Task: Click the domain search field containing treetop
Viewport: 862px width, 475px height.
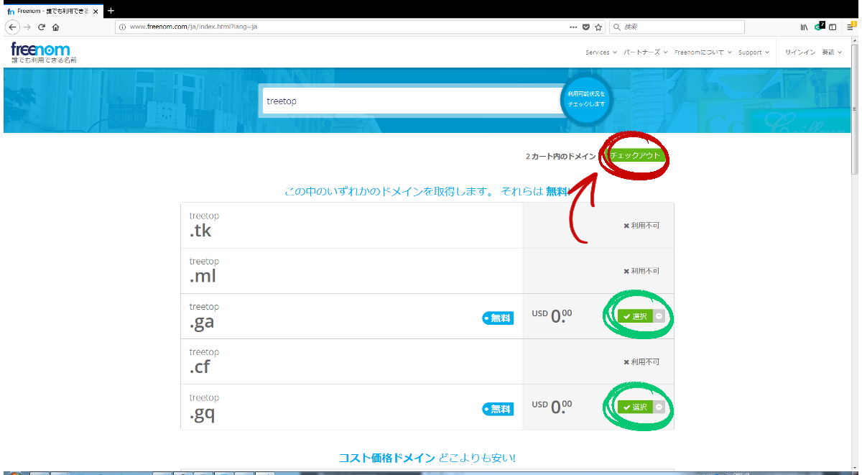Action: point(411,101)
